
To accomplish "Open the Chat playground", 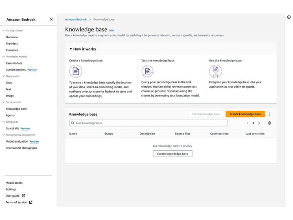I will [x=9, y=83].
